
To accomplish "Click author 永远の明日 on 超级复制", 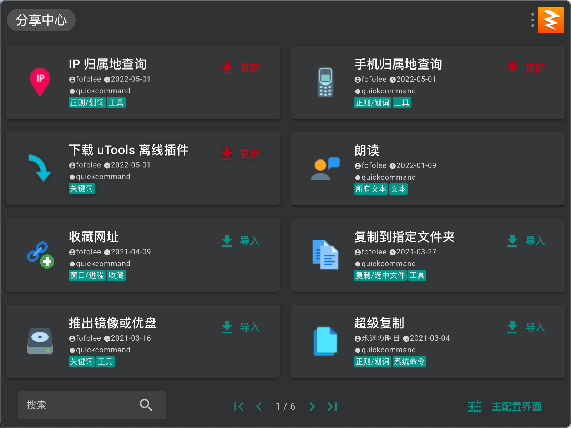I will [x=380, y=338].
